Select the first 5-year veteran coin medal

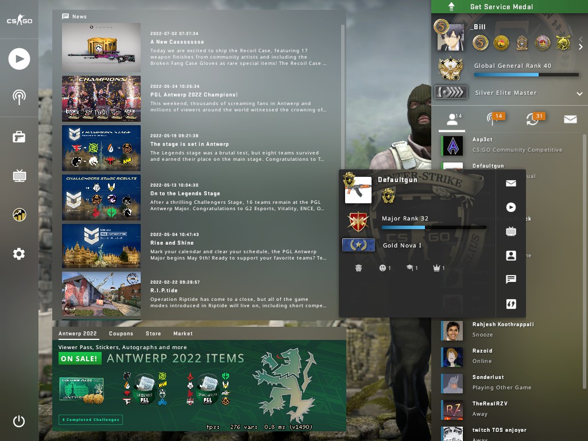481,43
